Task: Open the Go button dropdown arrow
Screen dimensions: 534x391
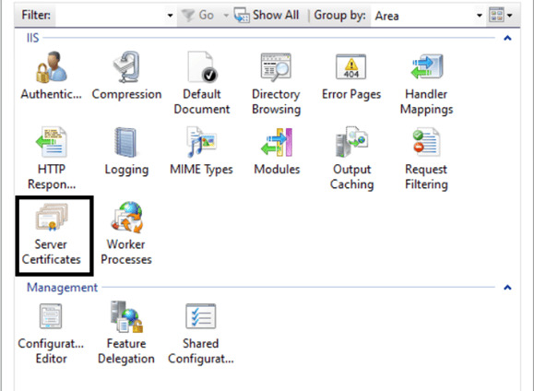Action: tap(225, 16)
